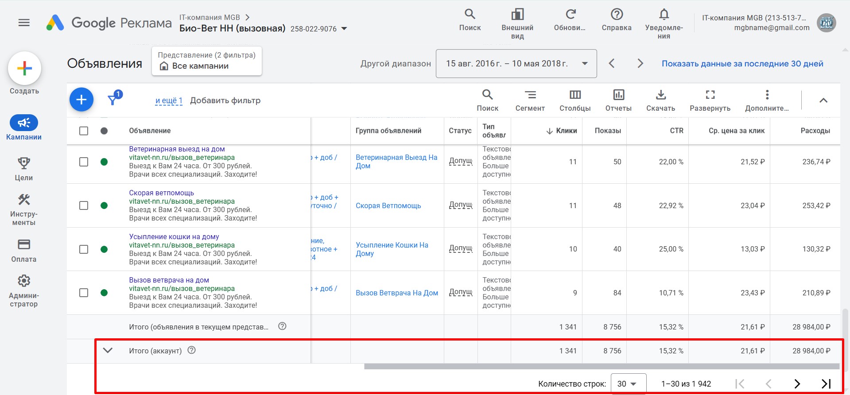The height and width of the screenshot is (395, 850).
Task: Click Показать данные за последние 30 дней
Action: [x=742, y=63]
